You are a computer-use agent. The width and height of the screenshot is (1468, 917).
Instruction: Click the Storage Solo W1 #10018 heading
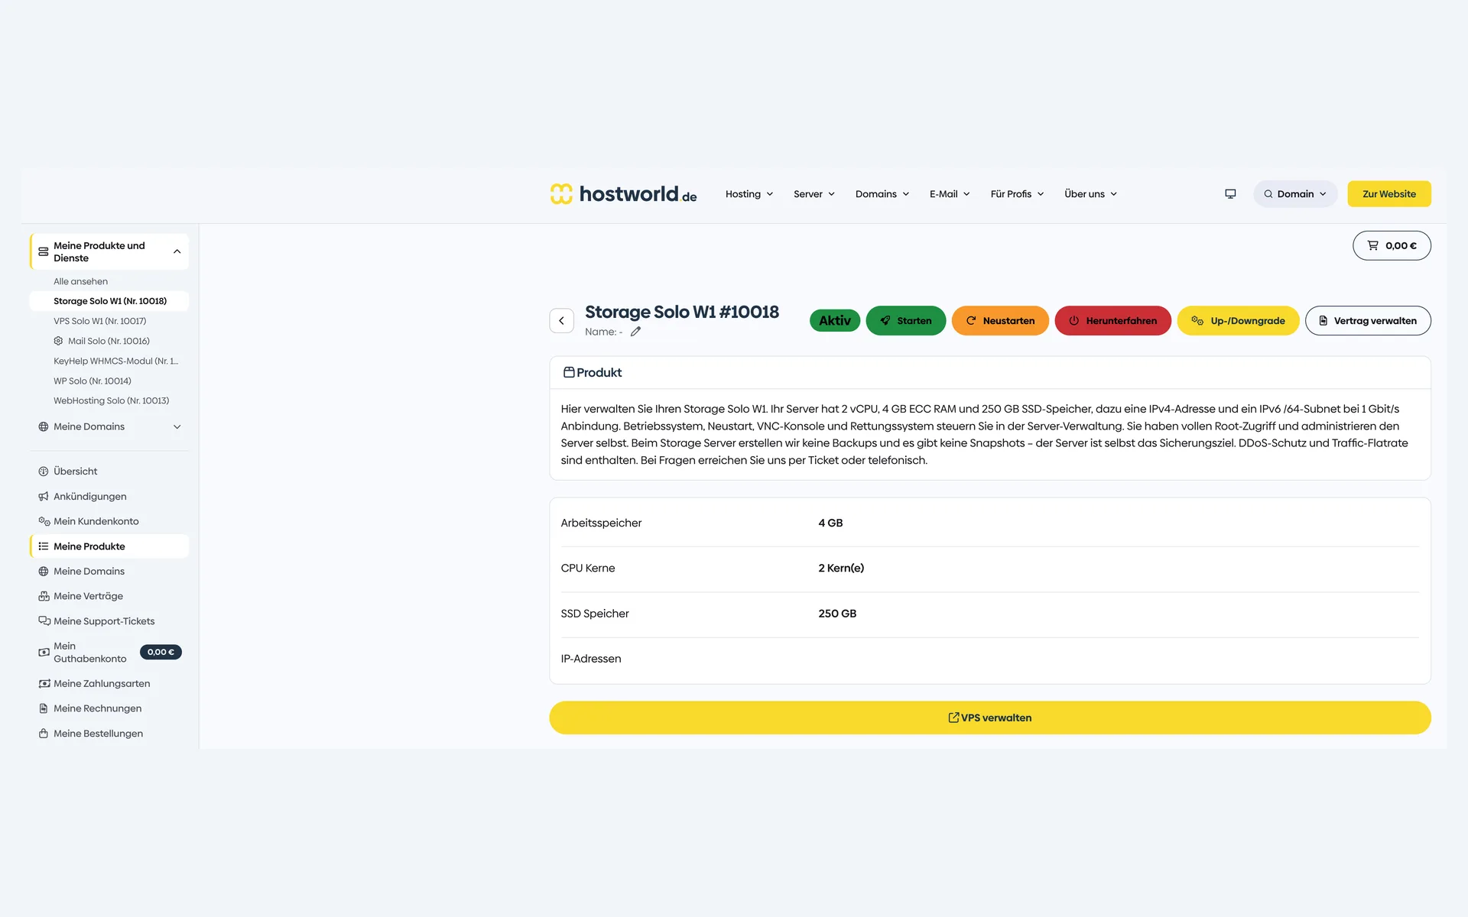click(x=681, y=312)
